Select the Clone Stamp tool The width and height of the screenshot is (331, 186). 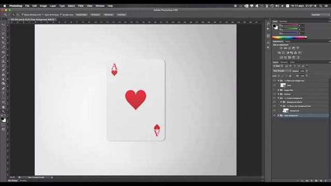tap(3, 61)
